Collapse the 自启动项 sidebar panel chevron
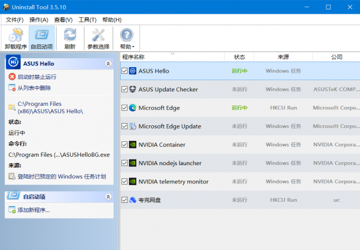The image size is (360, 250). pos(108,197)
